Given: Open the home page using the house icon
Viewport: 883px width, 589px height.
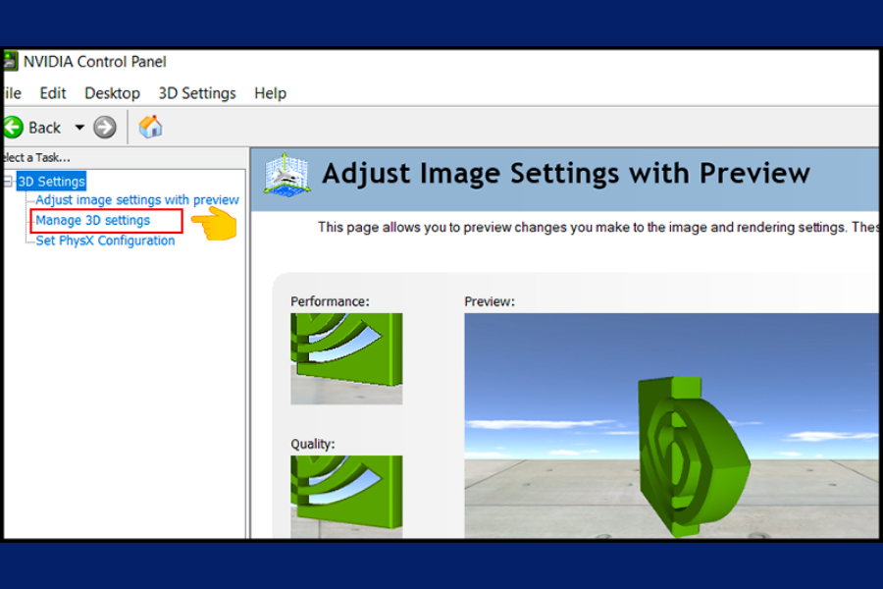Looking at the screenshot, I should point(150,127).
